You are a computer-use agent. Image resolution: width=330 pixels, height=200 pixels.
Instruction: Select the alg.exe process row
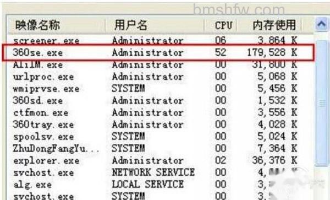161,185
